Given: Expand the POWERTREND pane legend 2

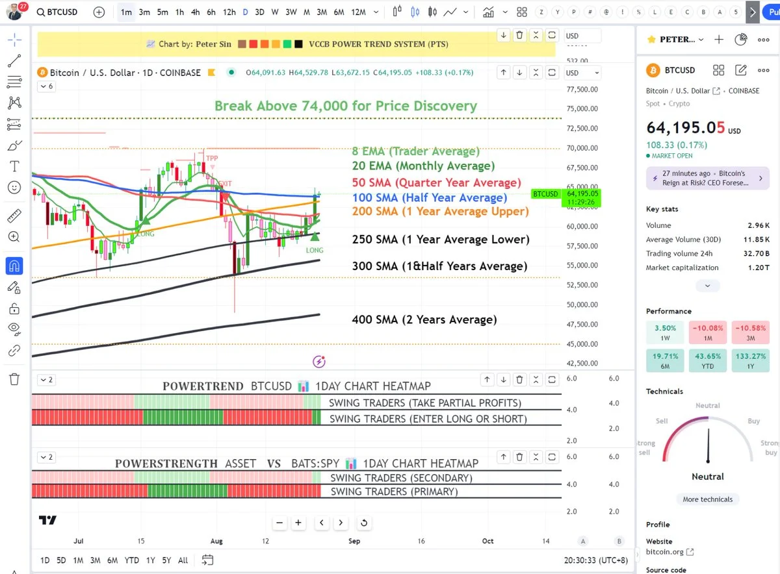Looking at the screenshot, I should [x=47, y=379].
